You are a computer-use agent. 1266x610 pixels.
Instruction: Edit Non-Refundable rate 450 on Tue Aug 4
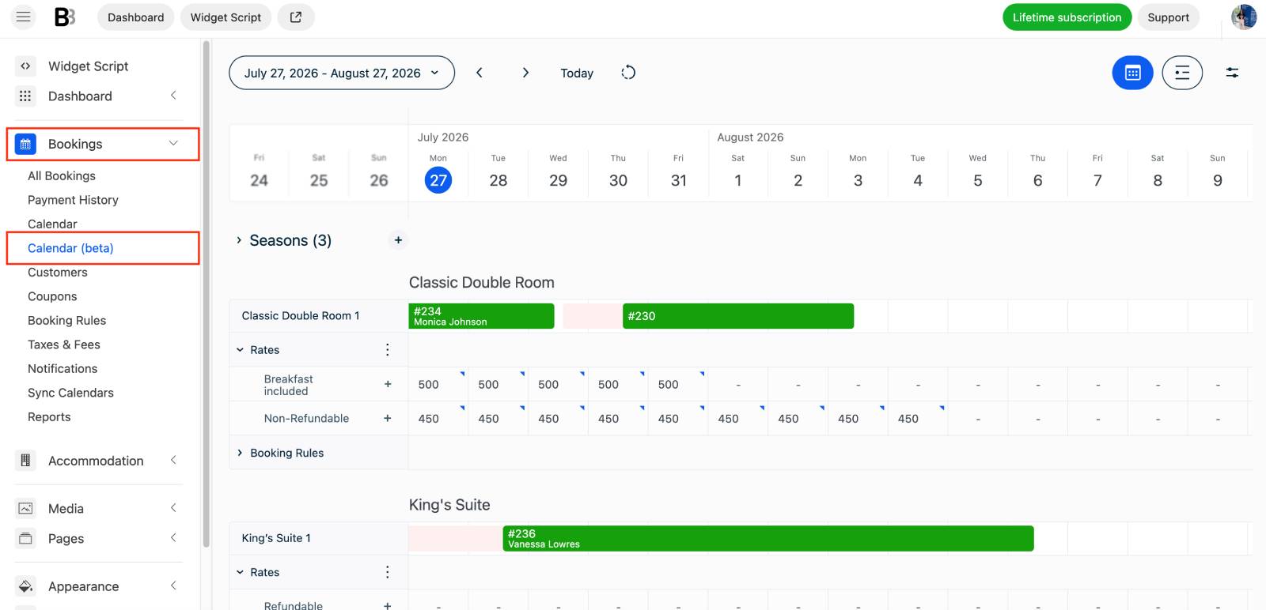[x=918, y=419]
